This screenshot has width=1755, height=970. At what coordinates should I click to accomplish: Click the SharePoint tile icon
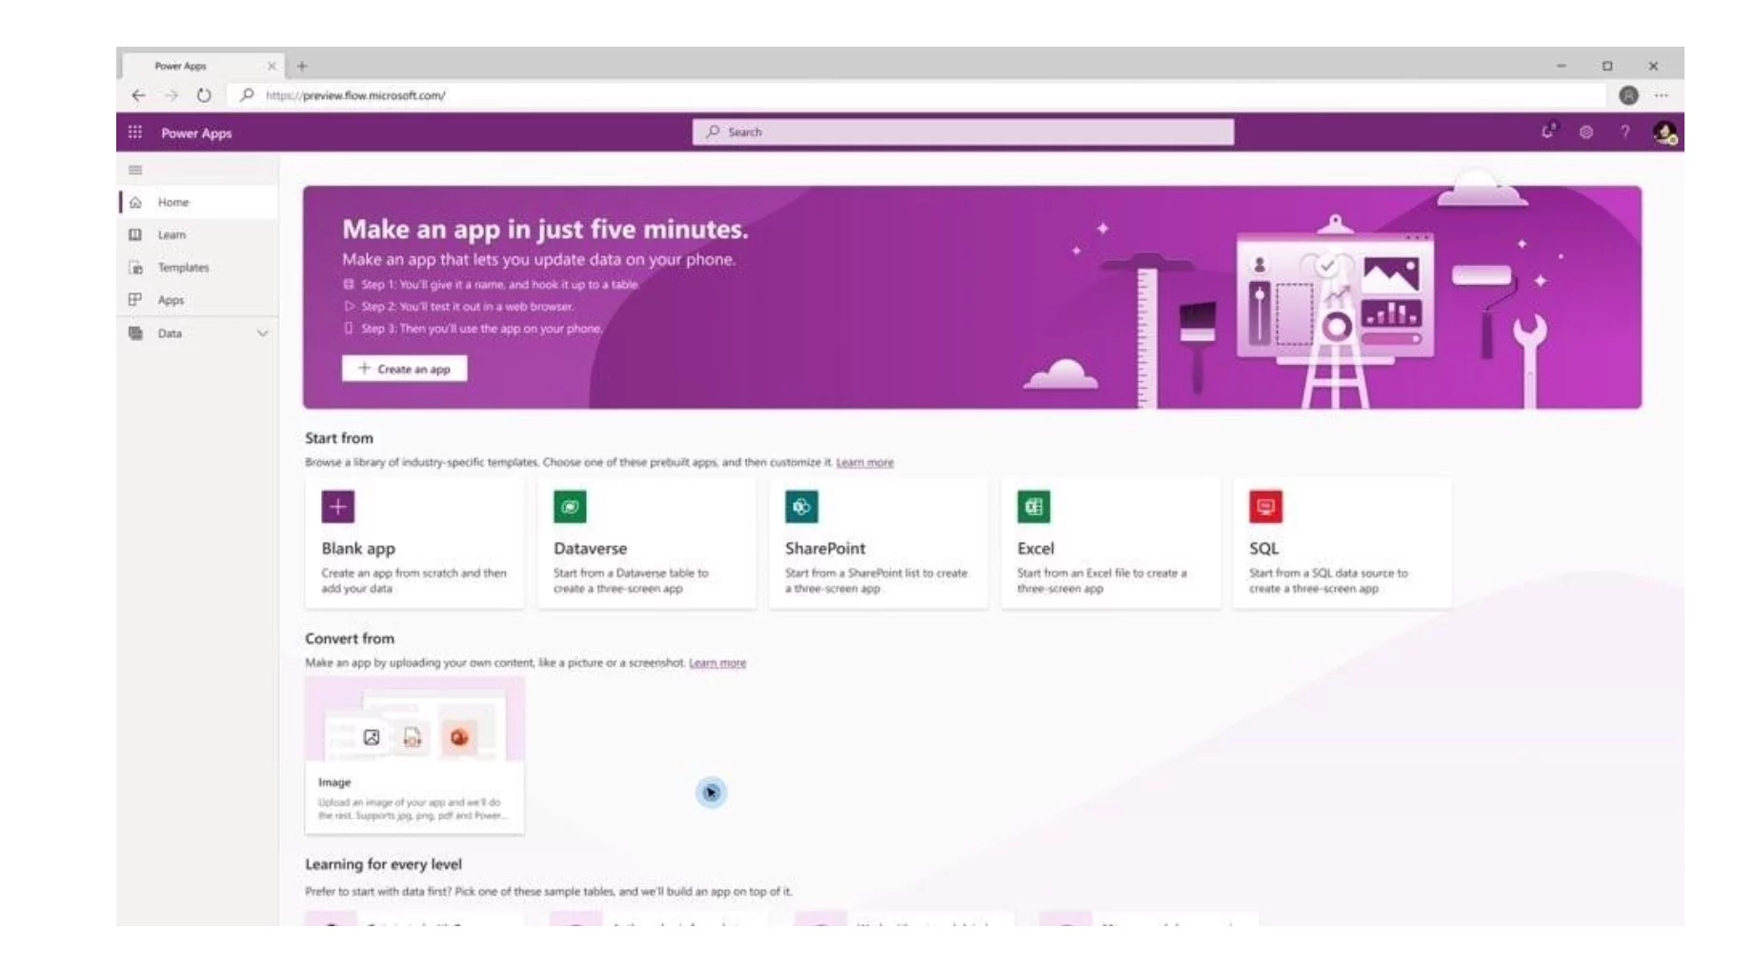[801, 507]
